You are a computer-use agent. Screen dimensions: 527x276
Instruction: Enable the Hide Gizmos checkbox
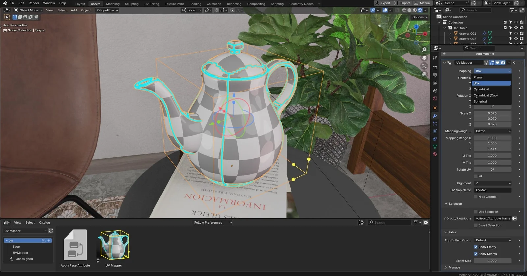coord(476,197)
